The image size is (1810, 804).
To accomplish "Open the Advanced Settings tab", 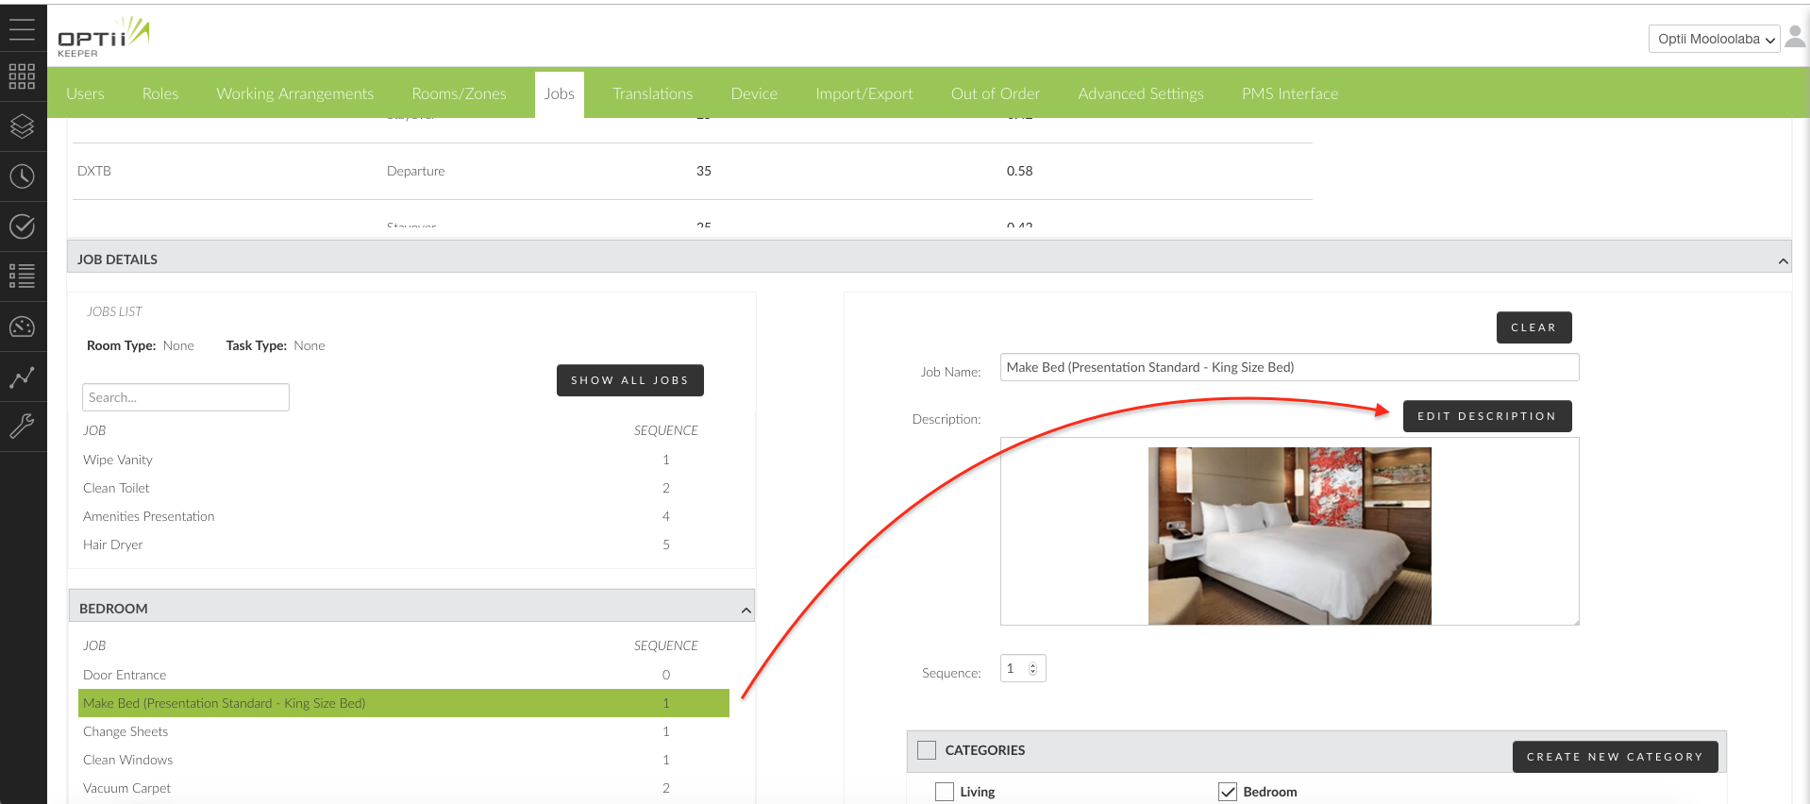I will point(1141,93).
